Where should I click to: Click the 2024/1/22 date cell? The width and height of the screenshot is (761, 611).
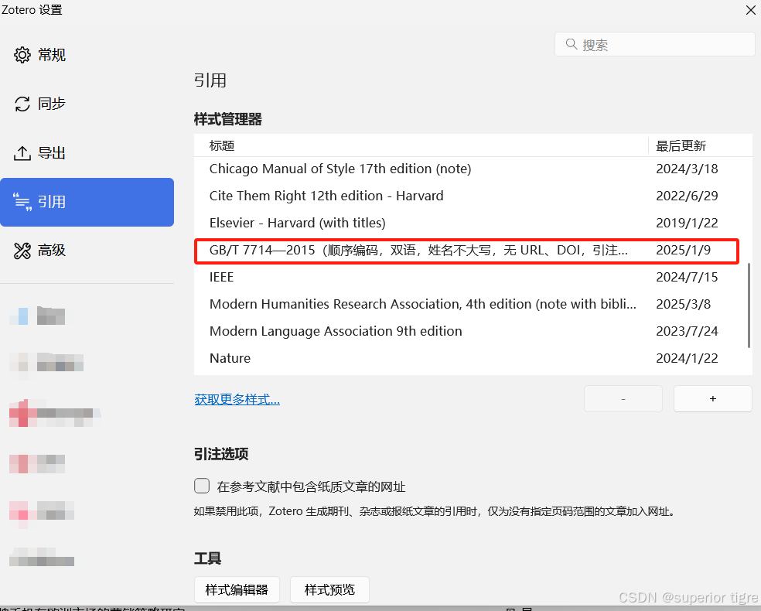pyautogui.click(x=688, y=358)
